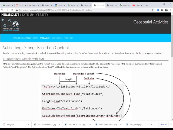Image resolution: width=173 pixels, height=130 pixels.
Task: Close the active GIS Pr tab
Action: [103, 5]
